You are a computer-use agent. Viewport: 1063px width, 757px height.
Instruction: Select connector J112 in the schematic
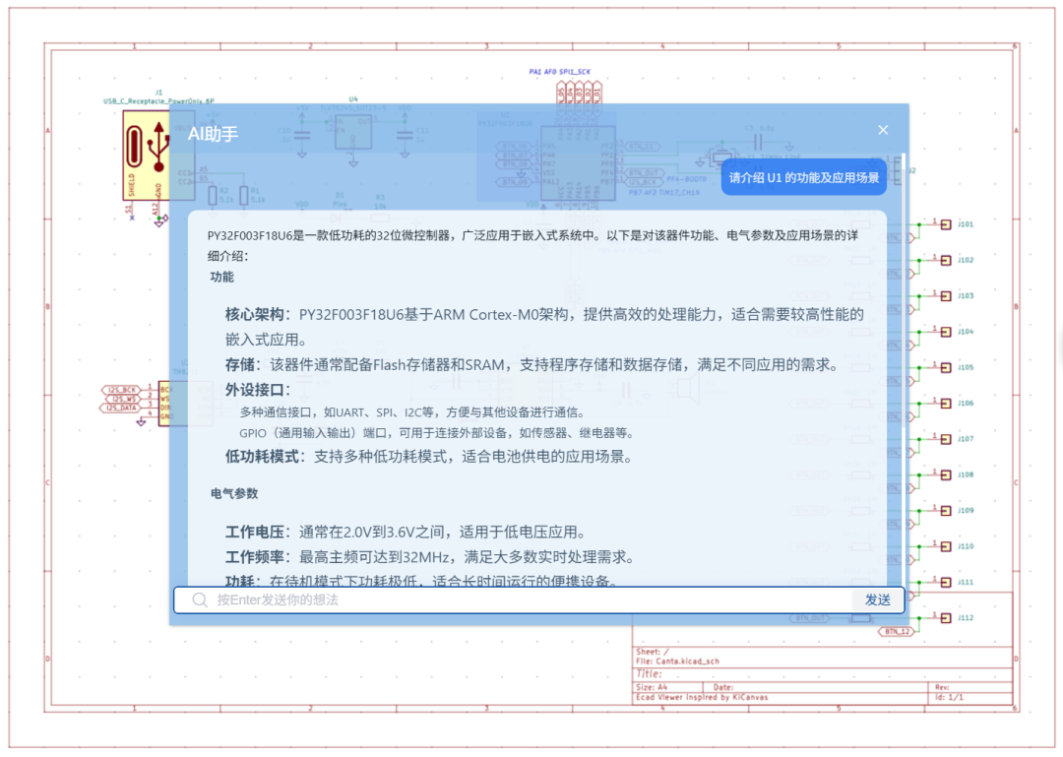coord(946,618)
